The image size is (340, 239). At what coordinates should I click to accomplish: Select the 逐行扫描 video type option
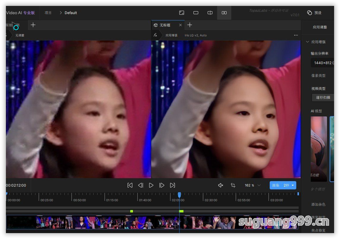[x=323, y=97]
